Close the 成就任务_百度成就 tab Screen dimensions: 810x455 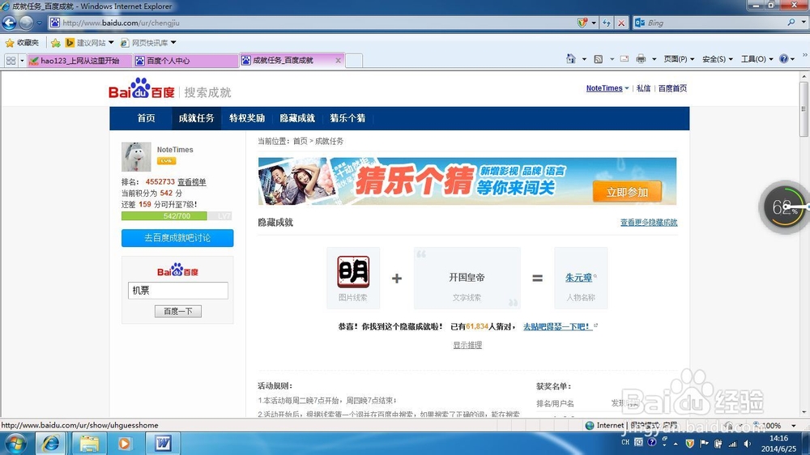[x=338, y=61]
